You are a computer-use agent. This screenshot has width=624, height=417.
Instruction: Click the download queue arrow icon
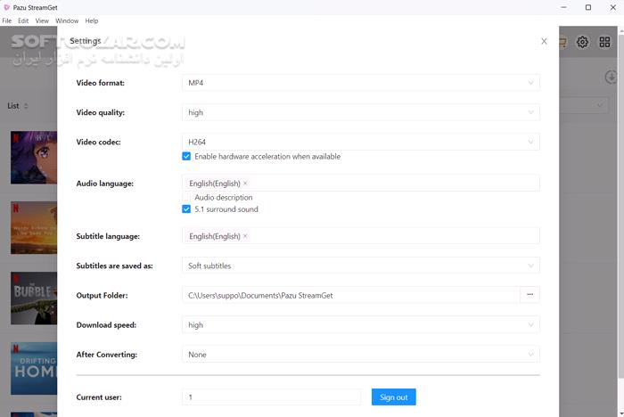pos(612,78)
